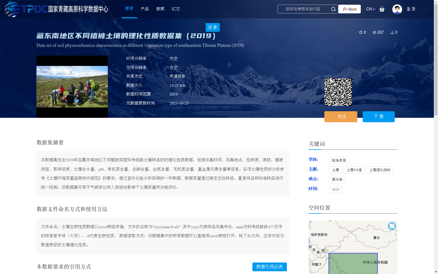Screen dimensions: 438x274
Task: Click the scrollbar up arrow
Action: 436,2
